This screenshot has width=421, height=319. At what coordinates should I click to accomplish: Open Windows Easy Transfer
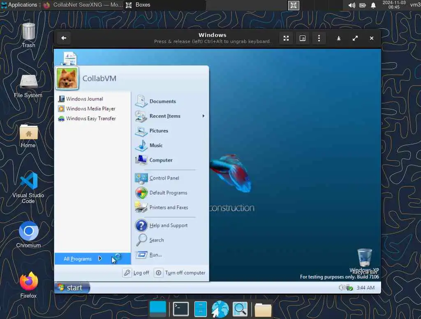point(87,118)
